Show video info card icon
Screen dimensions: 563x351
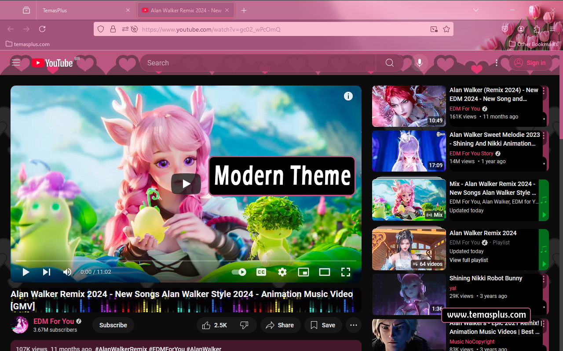click(x=348, y=96)
